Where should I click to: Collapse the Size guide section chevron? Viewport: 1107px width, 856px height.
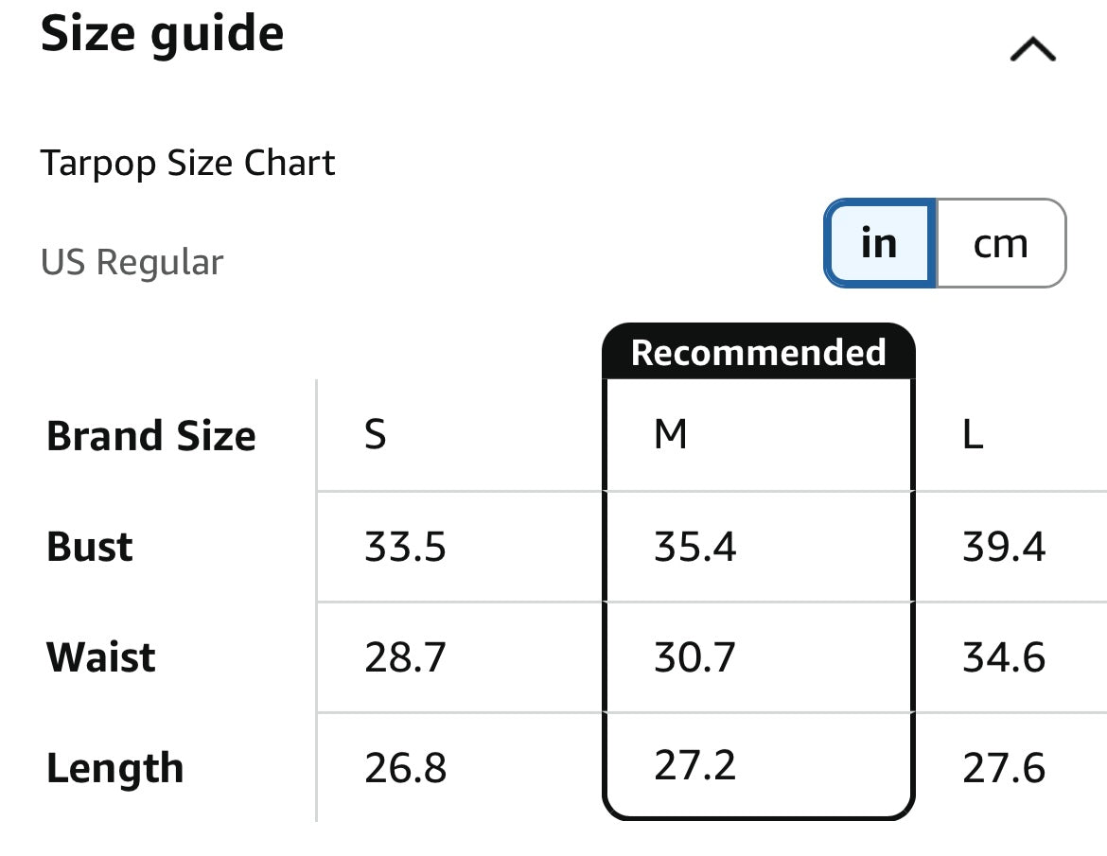[x=1032, y=49]
